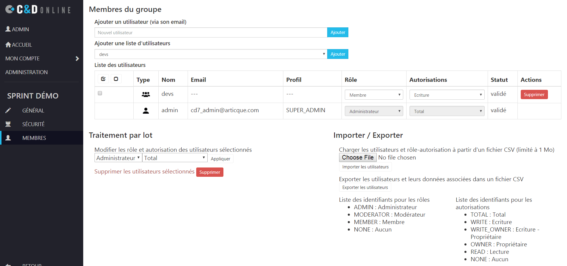Open the devs user list dropdown

coord(211,54)
